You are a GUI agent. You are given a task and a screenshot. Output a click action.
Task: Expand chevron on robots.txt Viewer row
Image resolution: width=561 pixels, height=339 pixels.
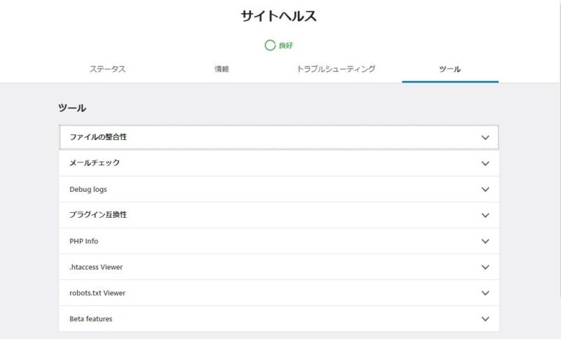click(485, 293)
